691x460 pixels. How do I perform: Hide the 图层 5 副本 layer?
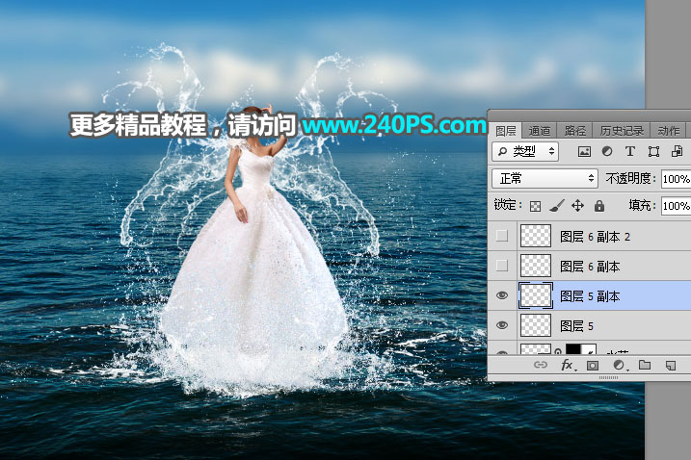(502, 295)
